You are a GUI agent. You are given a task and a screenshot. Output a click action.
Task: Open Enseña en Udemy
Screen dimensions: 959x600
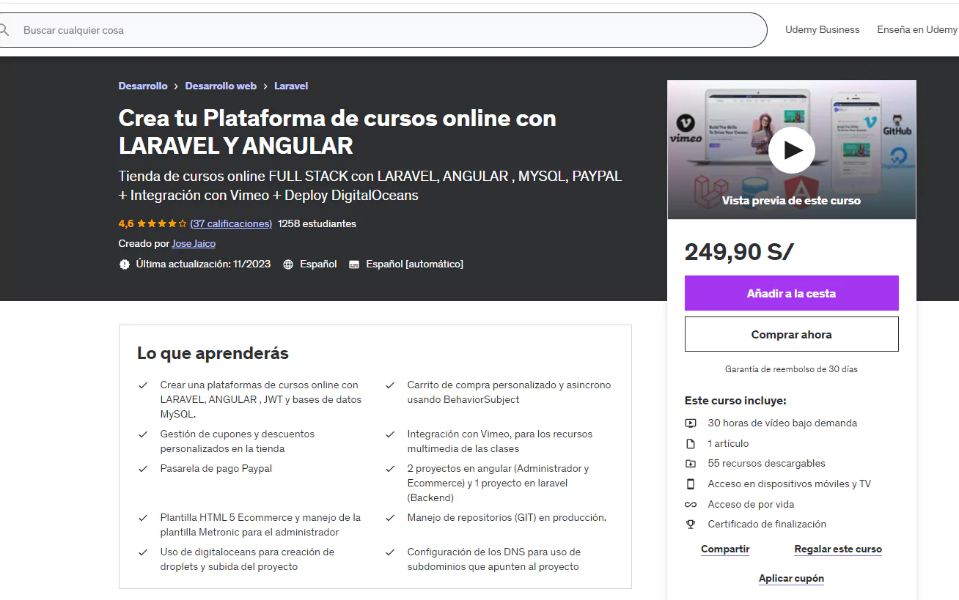[917, 29]
